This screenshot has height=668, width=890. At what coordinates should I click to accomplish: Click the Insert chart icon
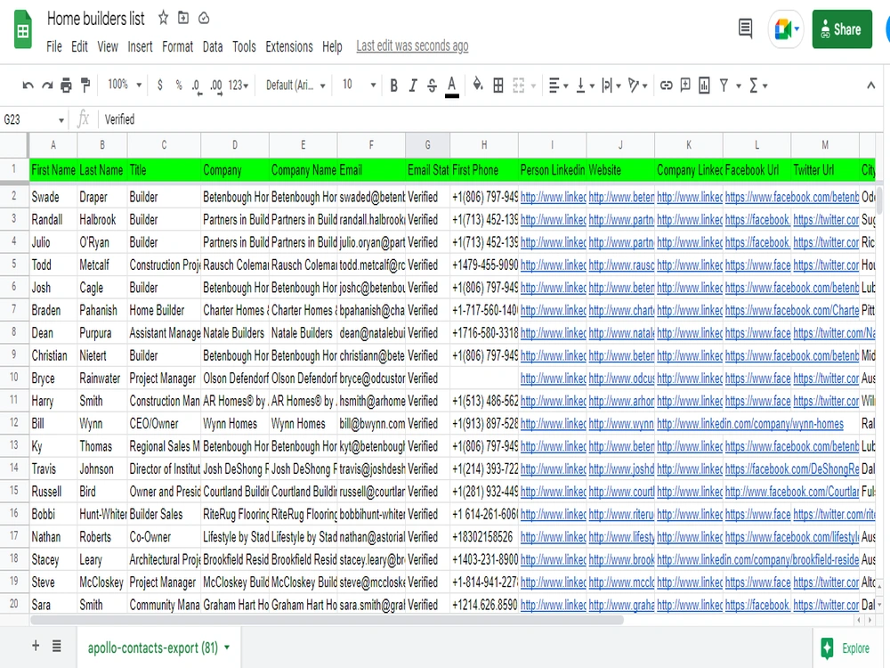tap(704, 86)
